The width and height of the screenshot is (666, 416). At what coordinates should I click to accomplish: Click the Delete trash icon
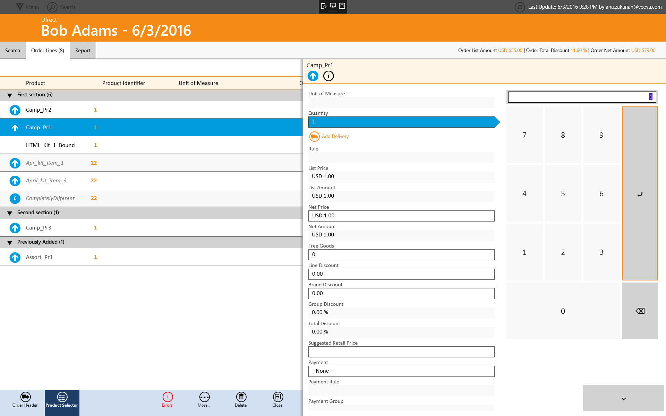pos(241,397)
